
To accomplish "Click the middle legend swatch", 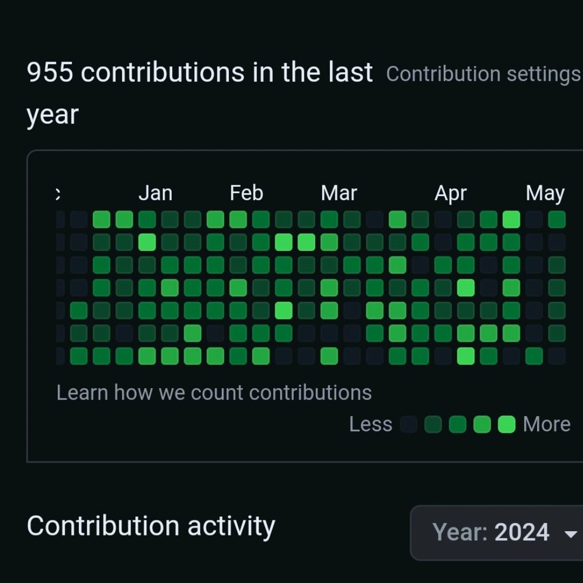I will pyautogui.click(x=458, y=424).
